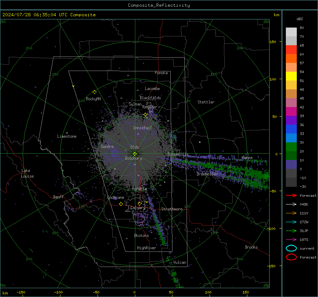Viewport: 318px width, 297px height.
Task: Click the orange 111V arrow icon
Action: (291, 213)
